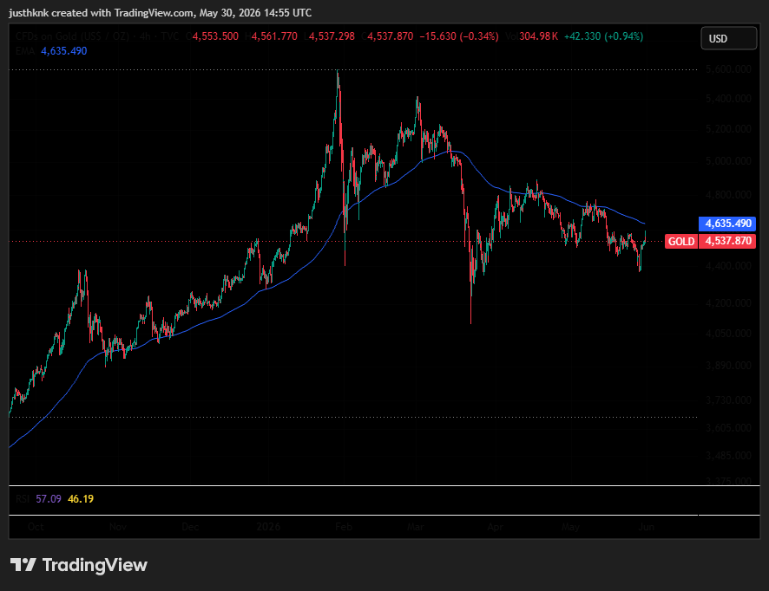The height and width of the screenshot is (591, 769).
Task: Click the purple RSI value 57.09
Action: pyautogui.click(x=49, y=499)
